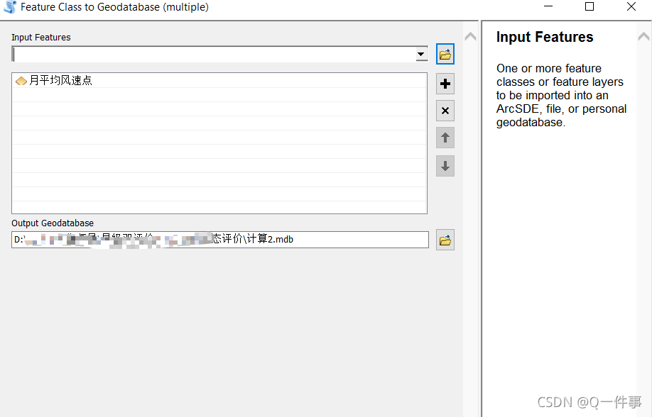
Task: Maximize the Feature Class to Geodatabase window
Action: click(x=589, y=6)
